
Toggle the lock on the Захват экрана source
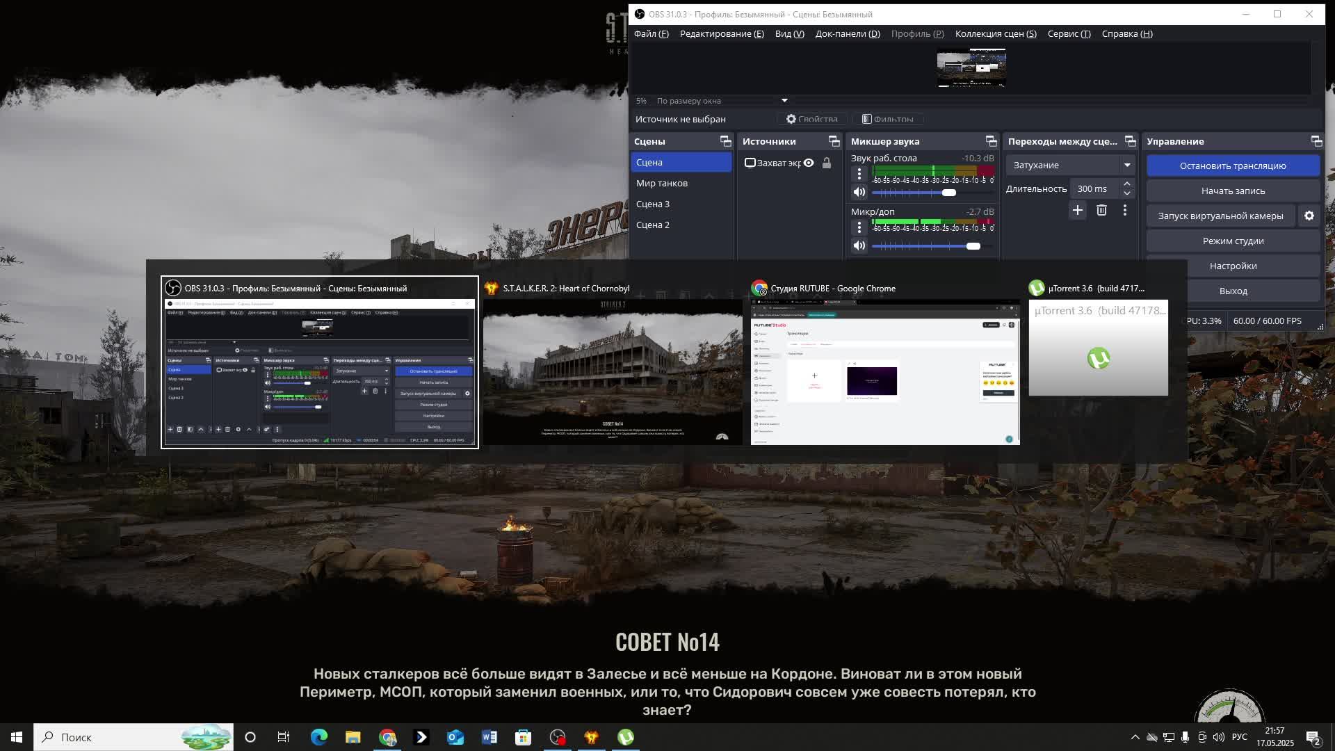(827, 163)
